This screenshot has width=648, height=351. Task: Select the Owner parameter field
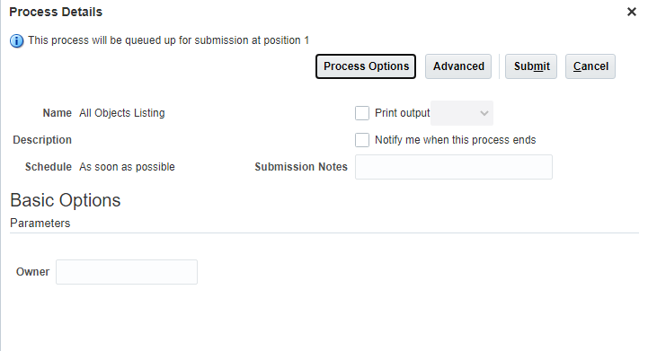point(127,272)
